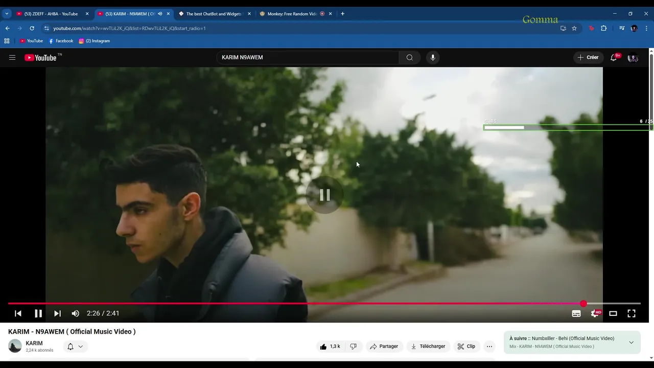Image resolution: width=654 pixels, height=368 pixels.
Task: Mute audio icon on KARIM tab
Action: [160, 14]
